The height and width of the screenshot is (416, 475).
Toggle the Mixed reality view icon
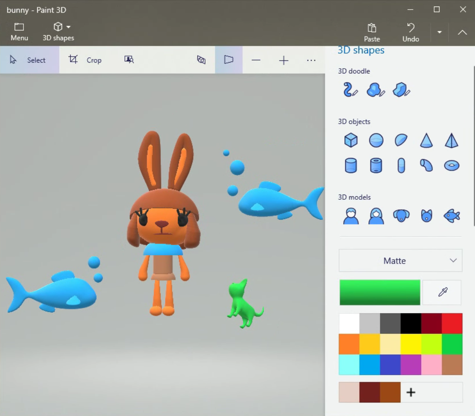[x=201, y=60]
